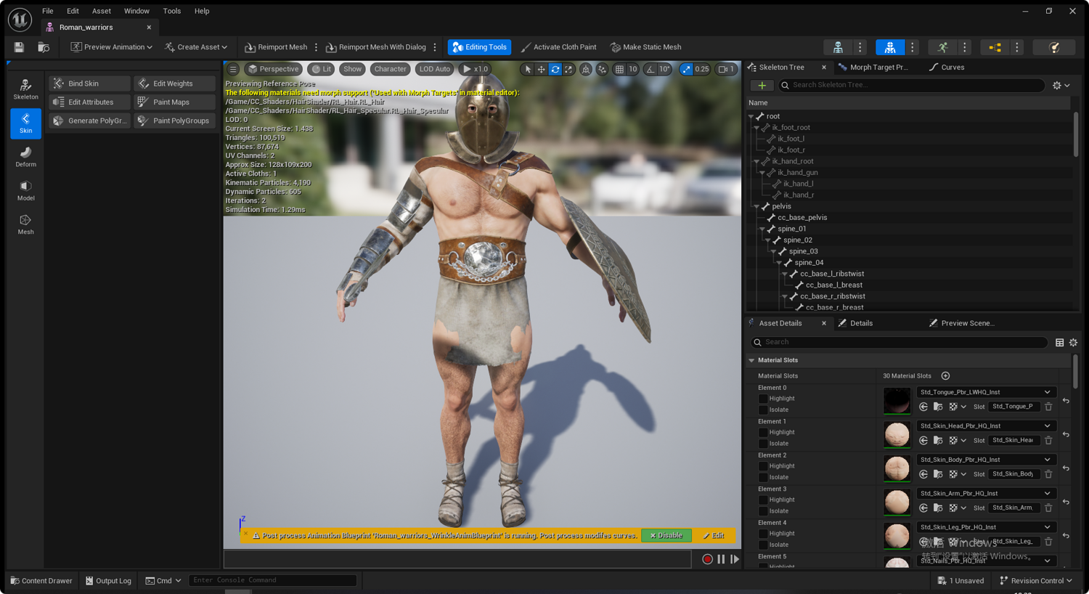
Task: Switch to the Skeletal Mesh editor mode icon
Action: [890, 47]
